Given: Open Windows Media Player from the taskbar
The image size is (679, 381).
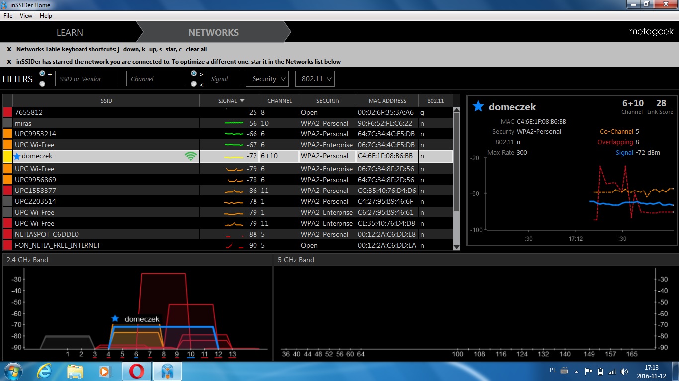Looking at the screenshot, I should click(x=104, y=371).
